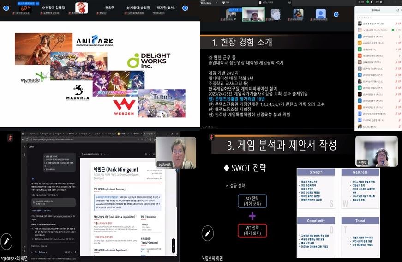The image size is (402, 262).
Task: Click the Wemade logo on the slide
Action: 34,78
